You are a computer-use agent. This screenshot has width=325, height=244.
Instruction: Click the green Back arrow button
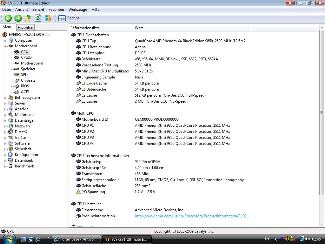(x=8, y=18)
